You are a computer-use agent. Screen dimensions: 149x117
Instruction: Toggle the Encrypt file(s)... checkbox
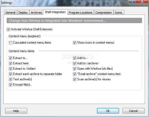click(10, 85)
